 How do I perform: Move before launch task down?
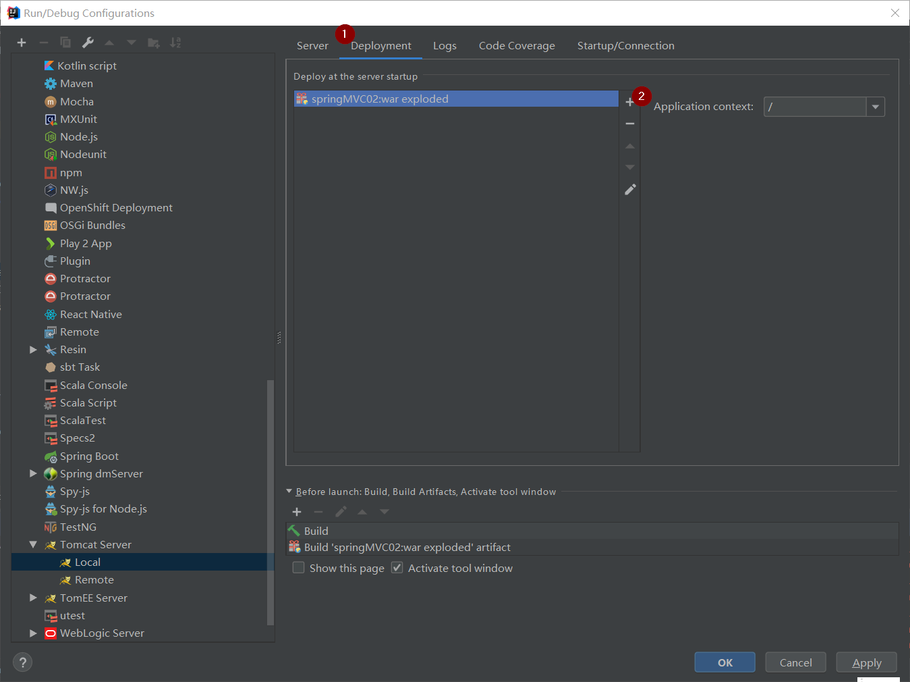[x=385, y=512]
